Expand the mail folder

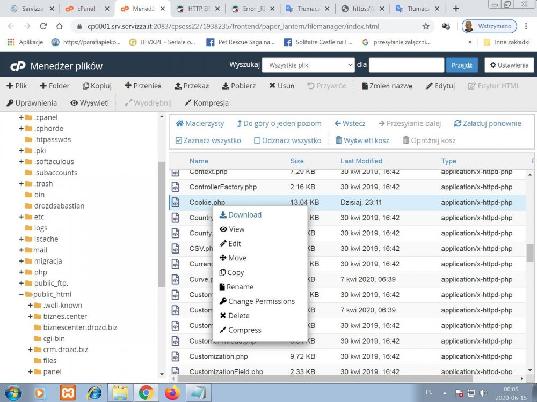[x=21, y=250]
